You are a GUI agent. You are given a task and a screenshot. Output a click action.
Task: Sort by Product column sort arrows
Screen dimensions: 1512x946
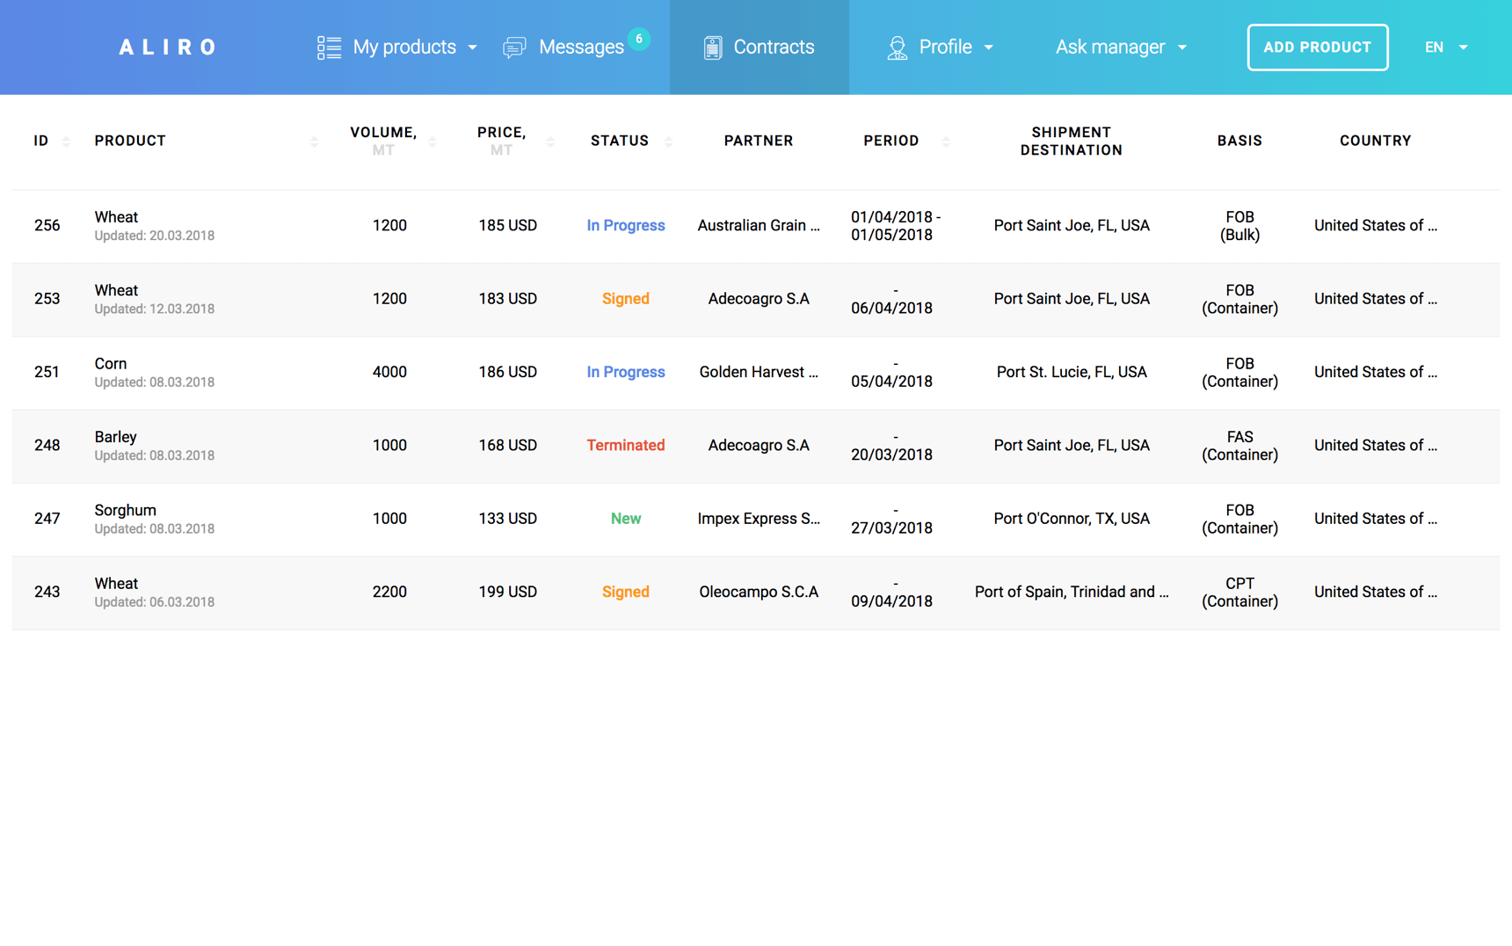314,142
